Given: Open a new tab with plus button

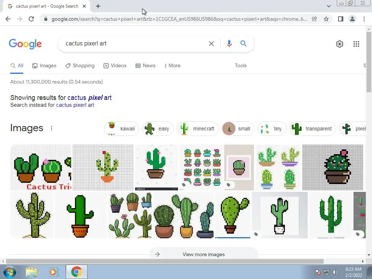Looking at the screenshot, I should [98, 6].
